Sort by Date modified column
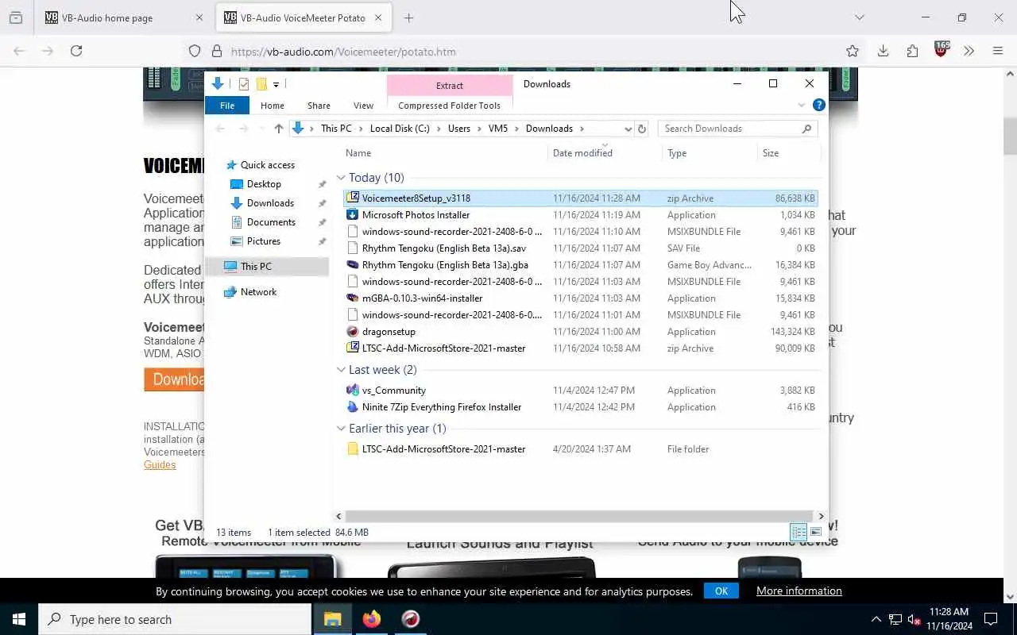Viewport: 1017px width, 635px height. 604,152
